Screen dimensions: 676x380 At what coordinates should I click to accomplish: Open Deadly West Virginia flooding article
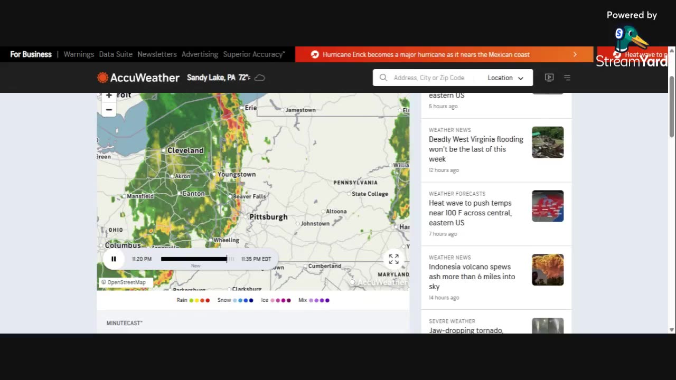pos(476,149)
